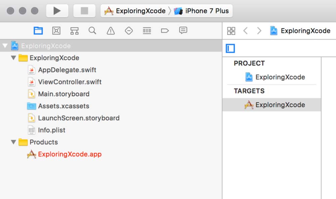The width and height of the screenshot is (336, 199).
Task: Collapse the Products folder
Action: point(13,142)
